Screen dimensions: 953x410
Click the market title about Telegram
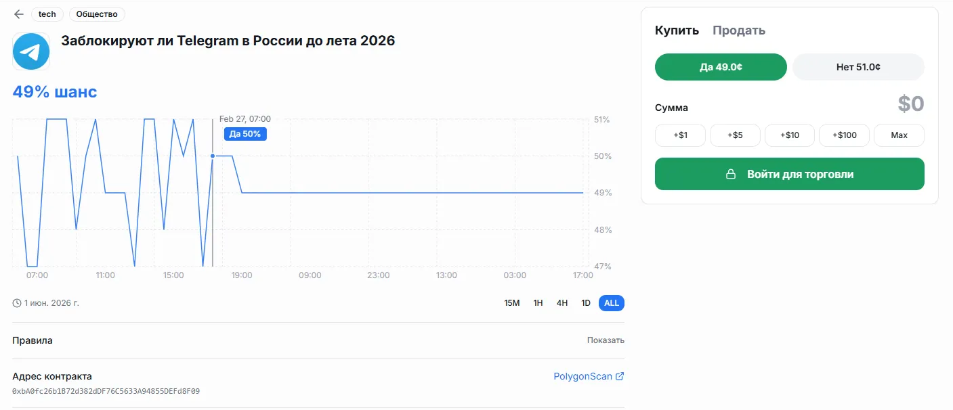coord(228,41)
